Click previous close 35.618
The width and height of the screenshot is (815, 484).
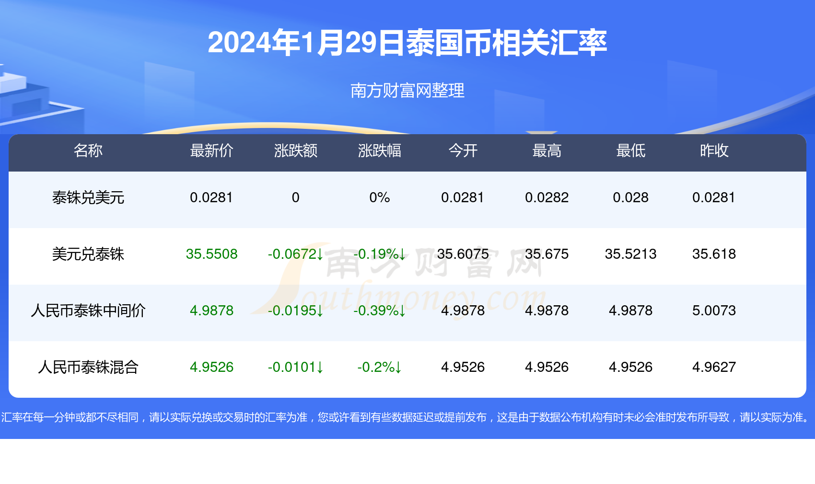tap(714, 254)
